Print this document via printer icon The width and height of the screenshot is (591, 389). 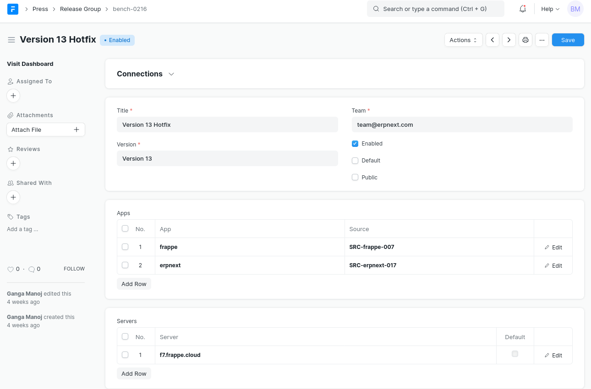click(525, 40)
